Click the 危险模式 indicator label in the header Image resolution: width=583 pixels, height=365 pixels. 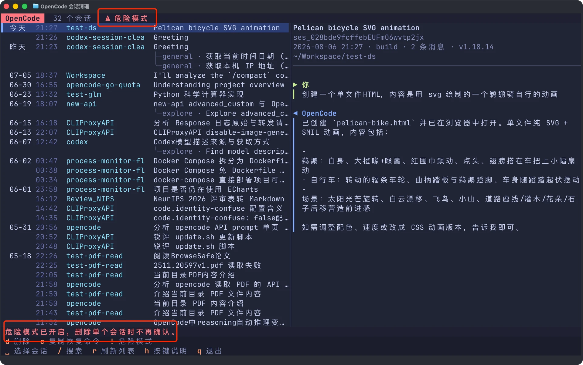pyautogui.click(x=131, y=18)
